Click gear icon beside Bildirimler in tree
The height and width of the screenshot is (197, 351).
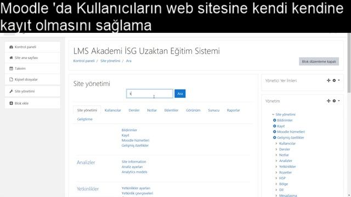[274, 120]
